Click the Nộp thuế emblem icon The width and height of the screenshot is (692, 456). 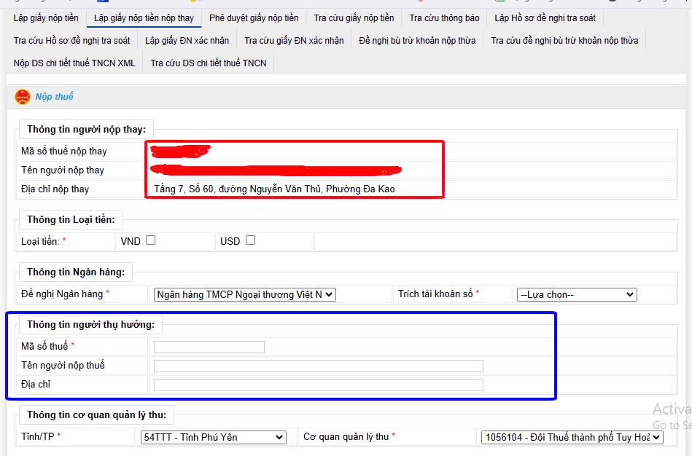(x=23, y=97)
